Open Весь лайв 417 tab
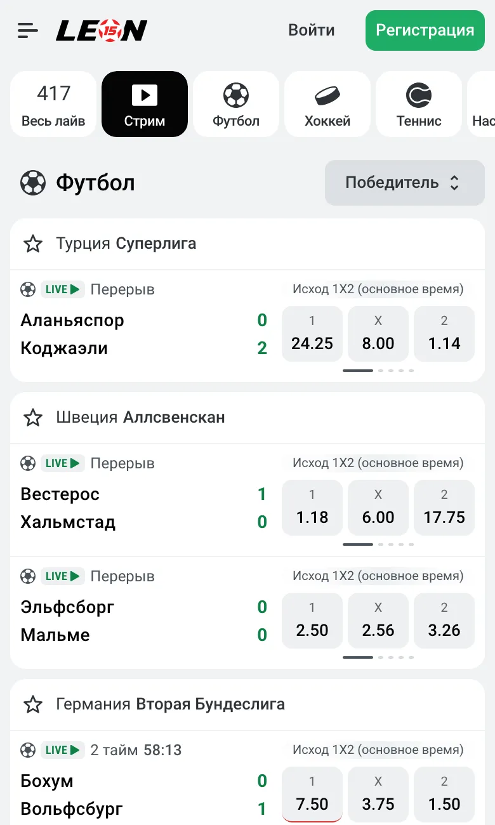Screen dimensions: 495x825 (x=53, y=104)
